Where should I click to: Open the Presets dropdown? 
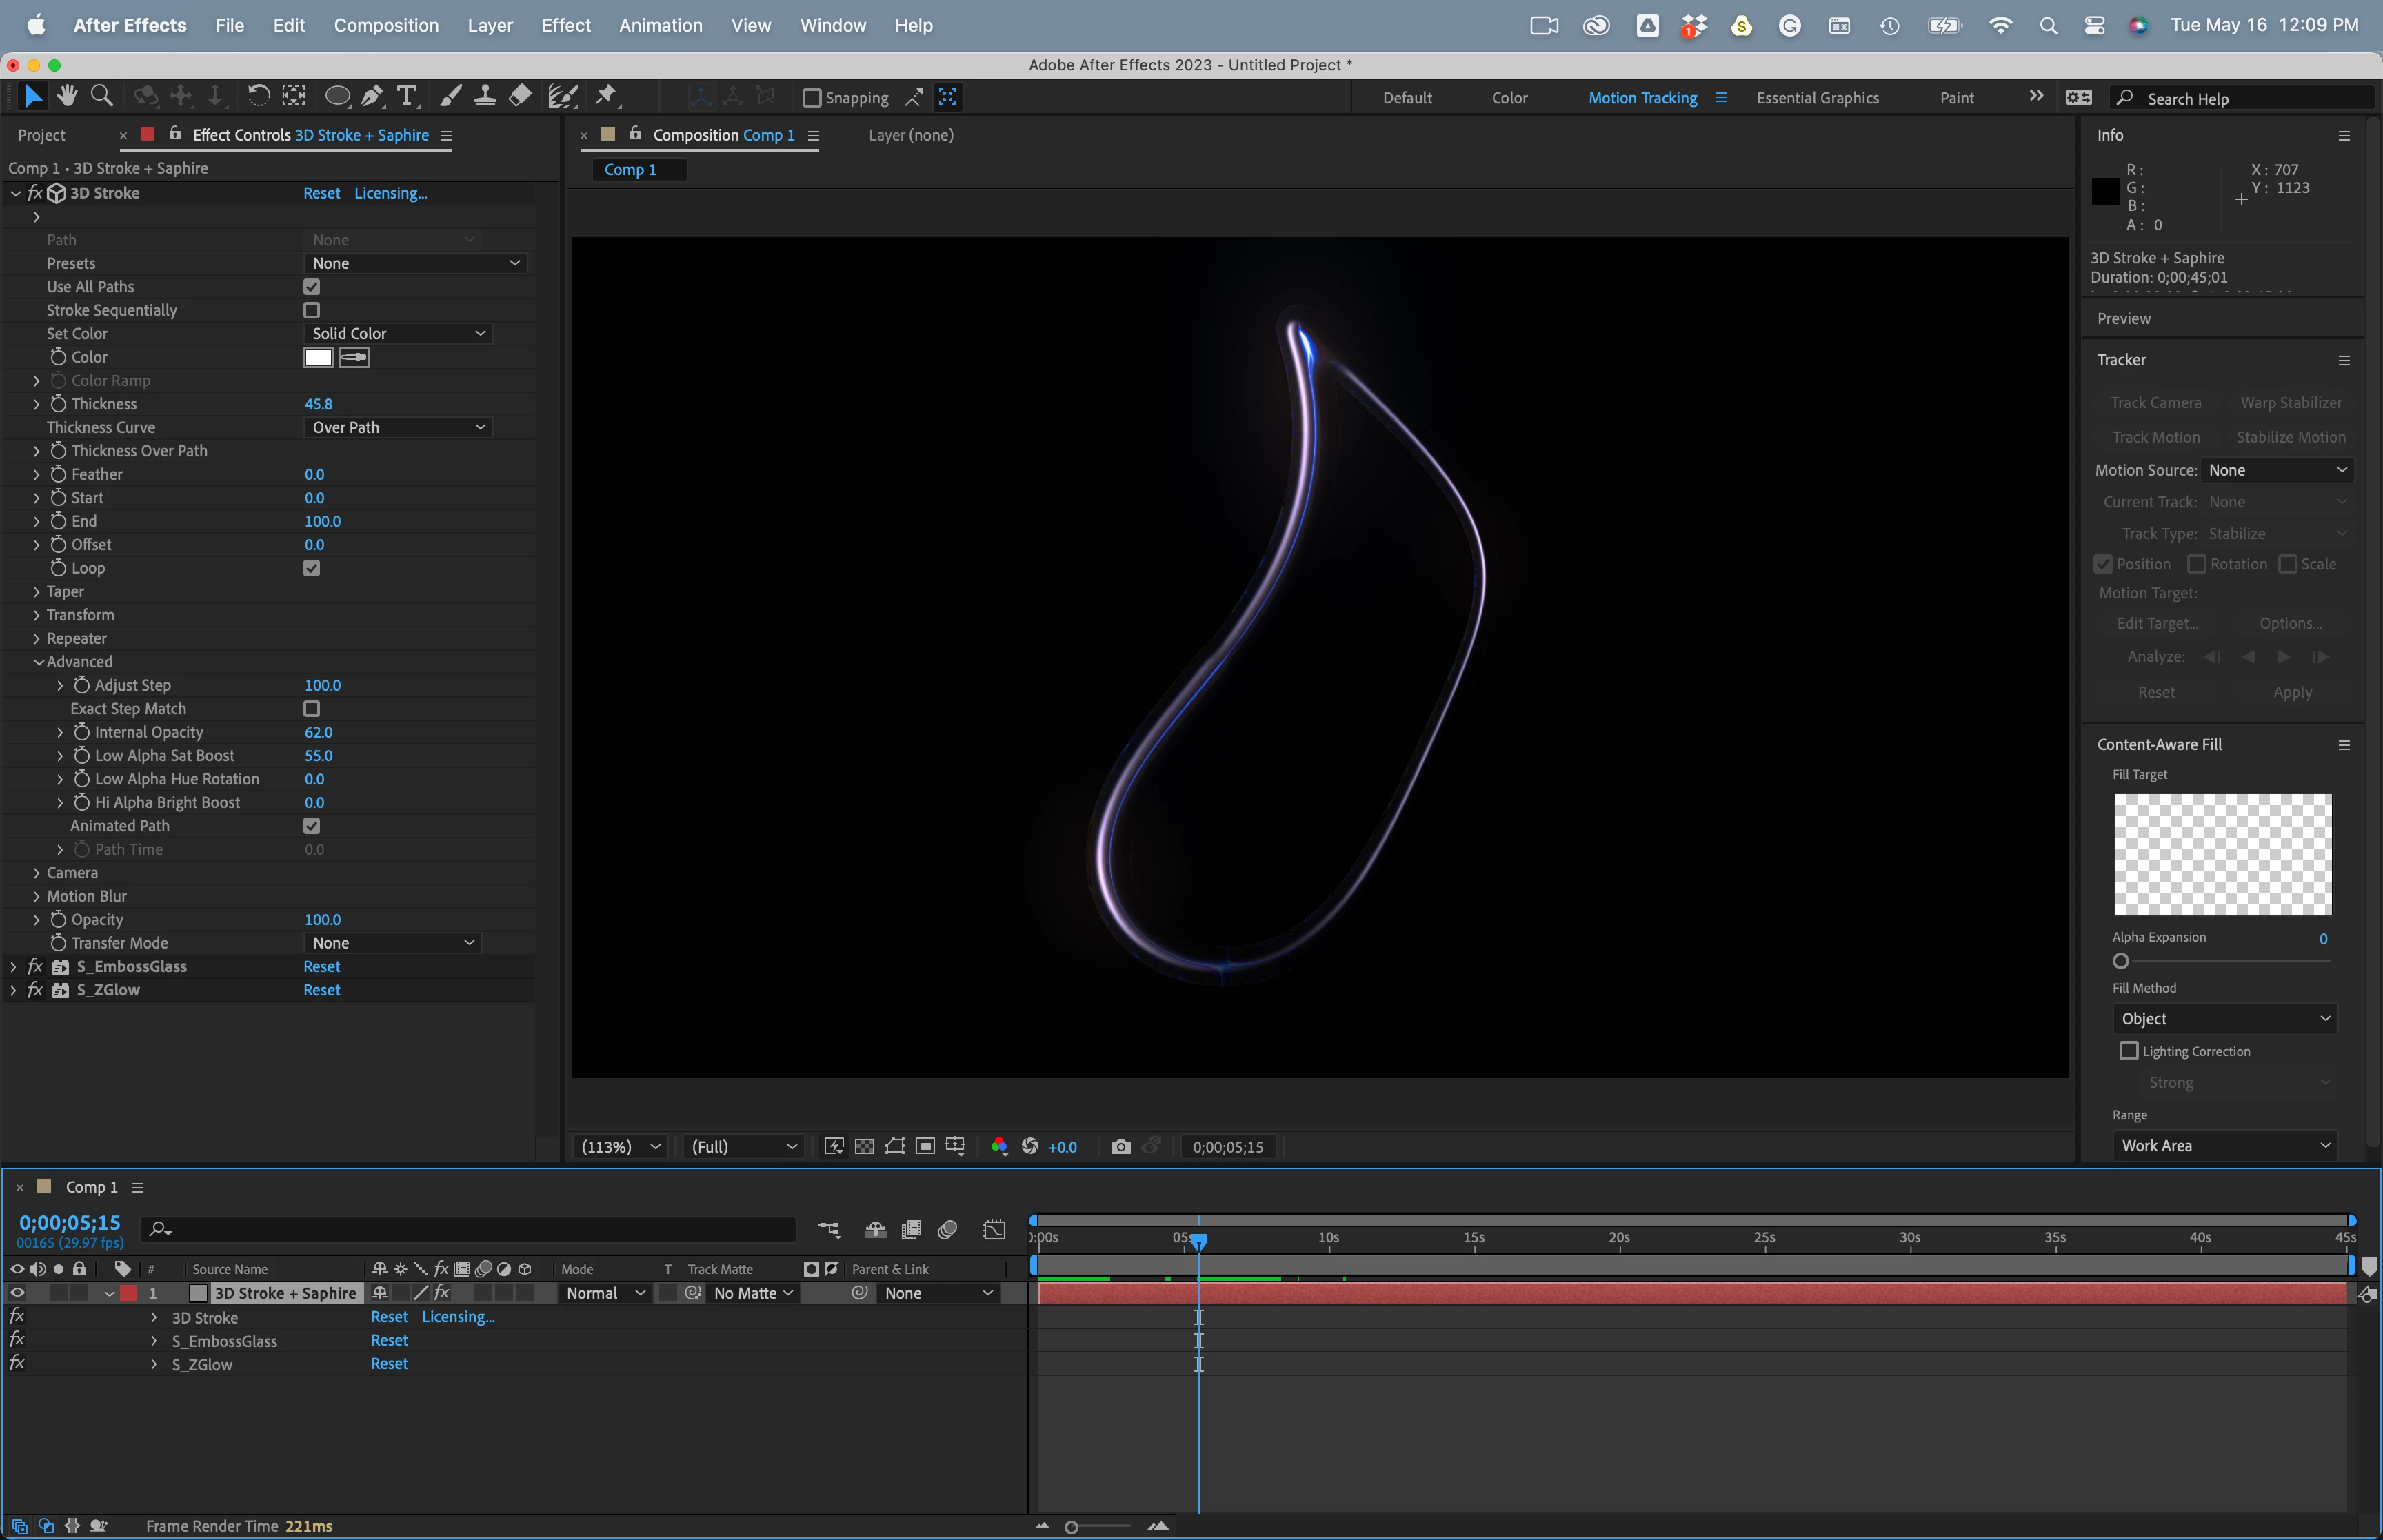click(415, 263)
